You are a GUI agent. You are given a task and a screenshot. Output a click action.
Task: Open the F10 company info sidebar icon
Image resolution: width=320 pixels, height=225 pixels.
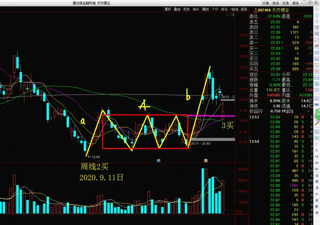[x=317, y=59]
